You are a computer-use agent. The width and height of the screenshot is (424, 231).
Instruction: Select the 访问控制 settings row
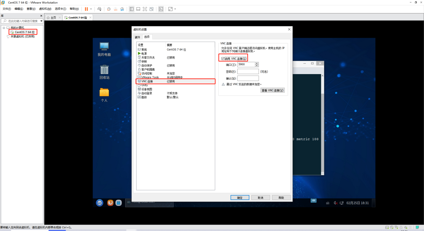pyautogui.click(x=176, y=73)
